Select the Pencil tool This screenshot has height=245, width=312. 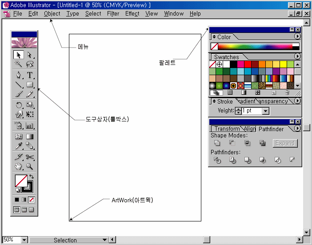point(30,94)
